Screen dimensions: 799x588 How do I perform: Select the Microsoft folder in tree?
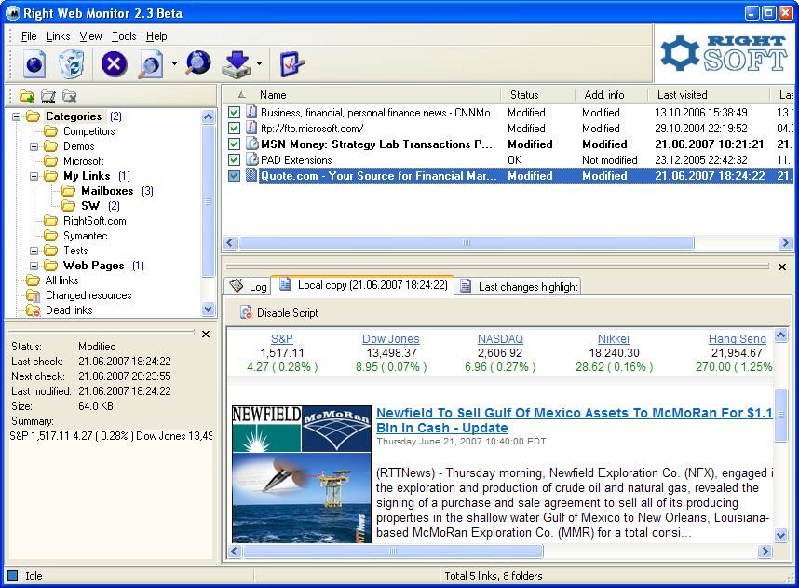coord(84,161)
